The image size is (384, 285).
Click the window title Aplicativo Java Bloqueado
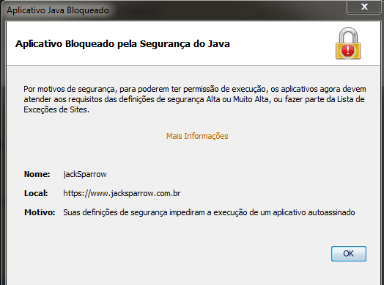(x=58, y=10)
